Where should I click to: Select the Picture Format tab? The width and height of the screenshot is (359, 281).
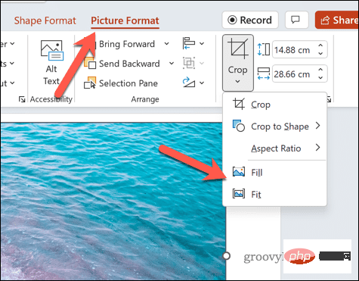click(x=125, y=20)
